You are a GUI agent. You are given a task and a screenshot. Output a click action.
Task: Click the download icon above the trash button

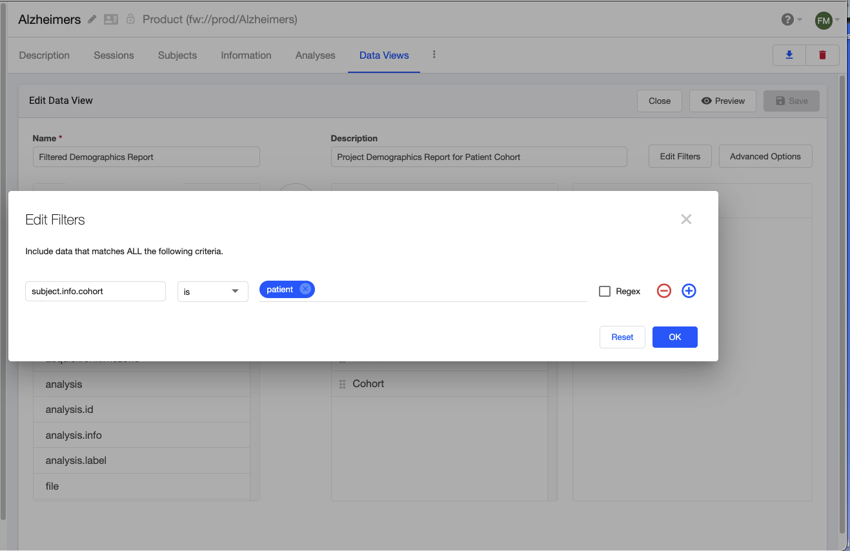[x=789, y=55]
